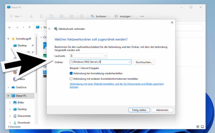
Task: Select Bilder under Dieser PC
Action: tap(20, 102)
